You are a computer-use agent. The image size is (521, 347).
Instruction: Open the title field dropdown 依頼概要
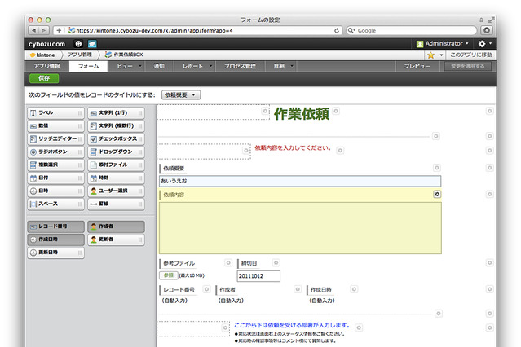[181, 95]
